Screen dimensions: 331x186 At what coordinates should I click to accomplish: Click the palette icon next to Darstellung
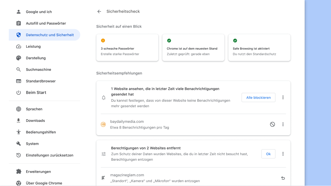point(19,58)
